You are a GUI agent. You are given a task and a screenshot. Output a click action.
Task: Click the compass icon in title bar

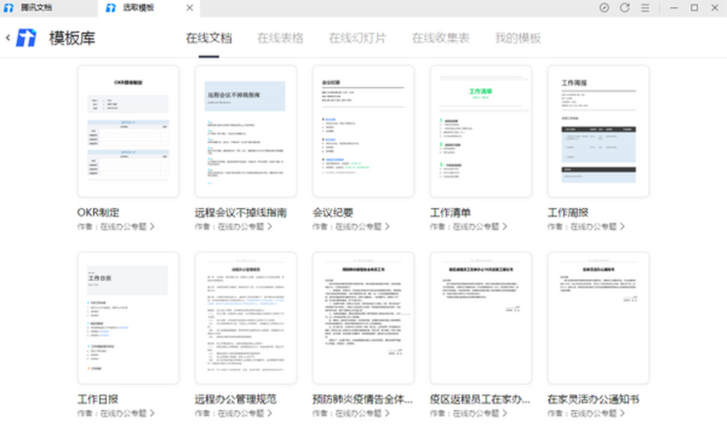(604, 8)
